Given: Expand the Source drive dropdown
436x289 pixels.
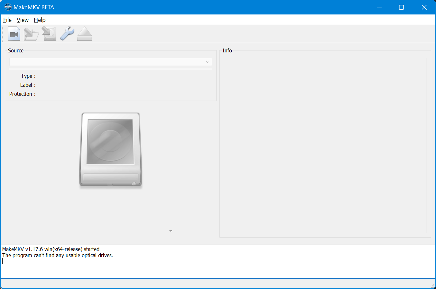Looking at the screenshot, I should tap(110, 62).
